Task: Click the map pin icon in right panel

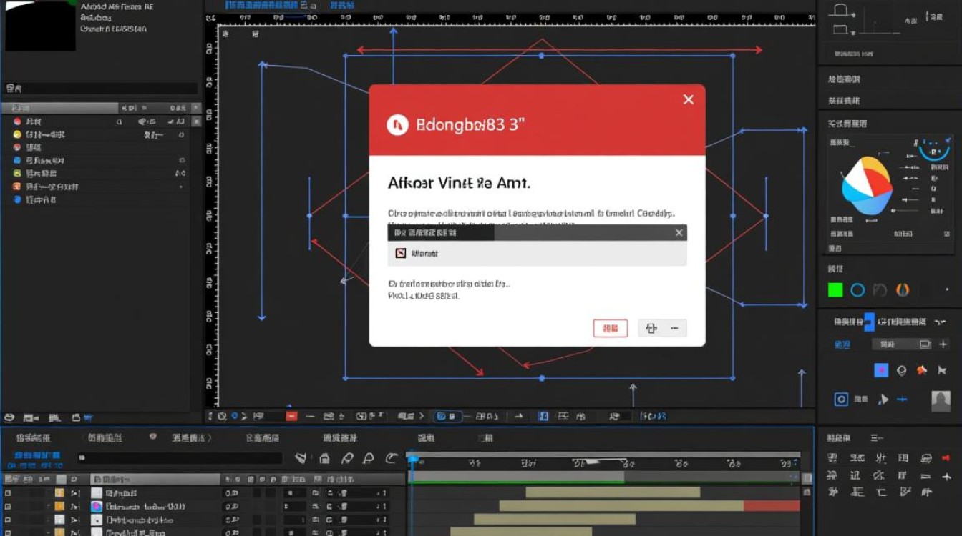Action: pos(902,370)
